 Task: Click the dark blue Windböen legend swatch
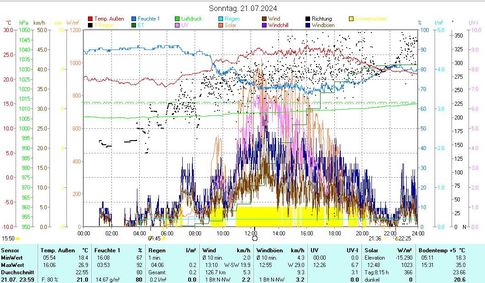coord(308,25)
